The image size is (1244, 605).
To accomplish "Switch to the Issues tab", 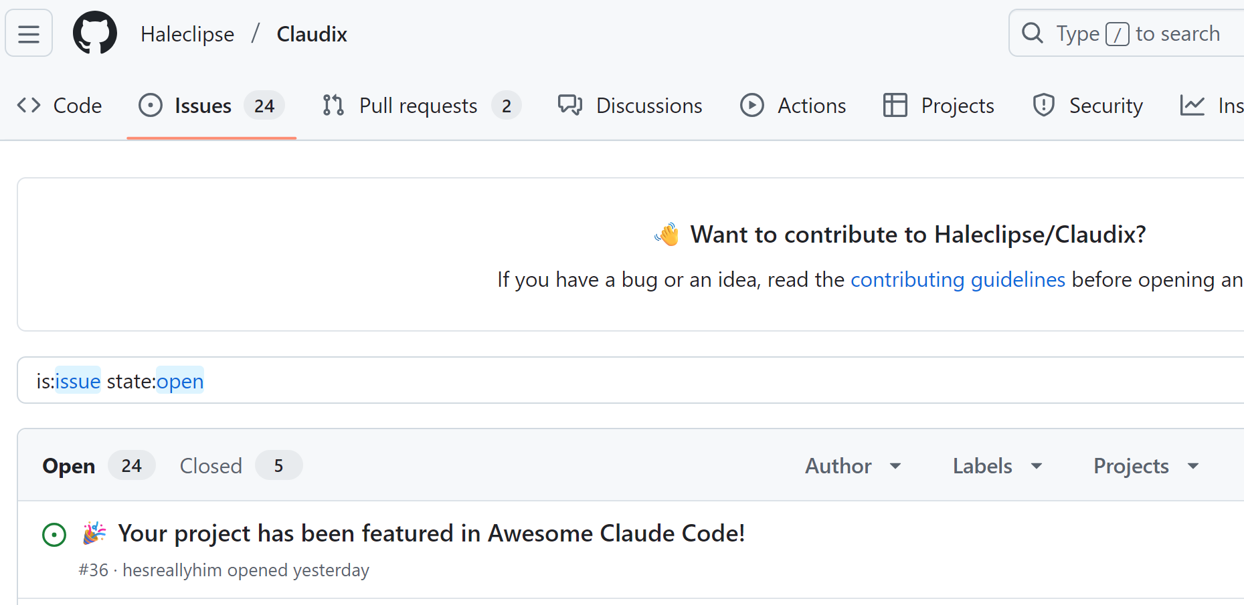I will tap(211, 106).
